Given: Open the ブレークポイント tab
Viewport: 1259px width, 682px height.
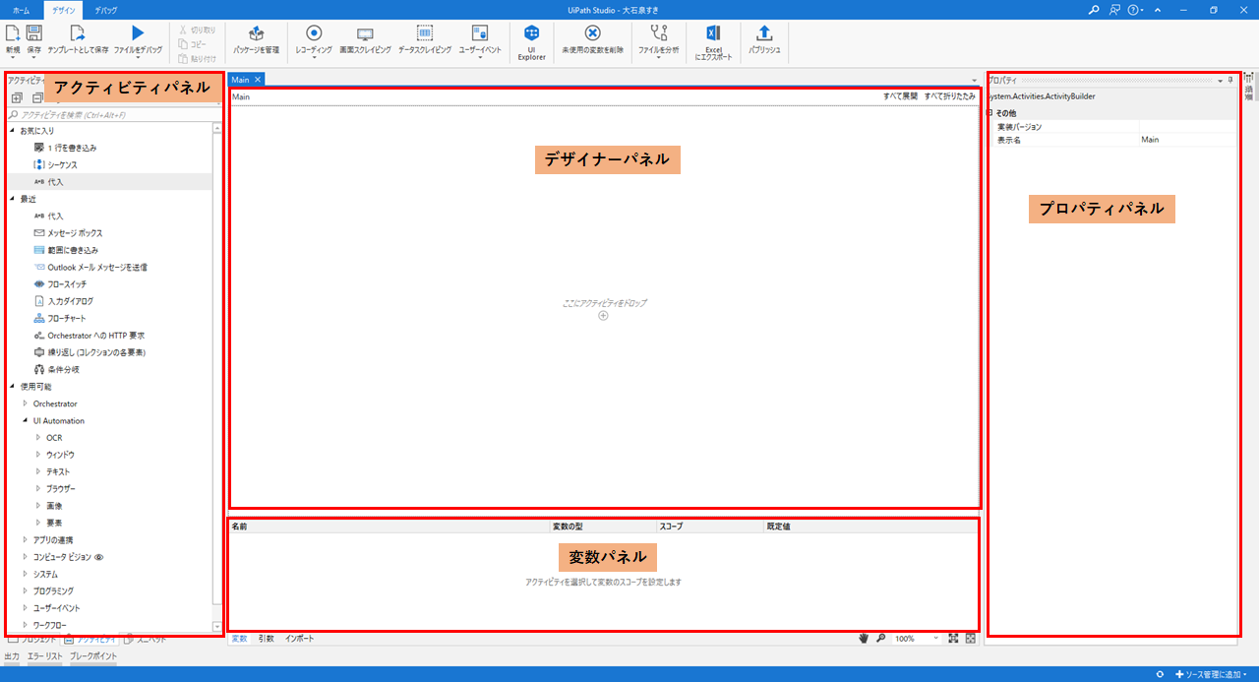Looking at the screenshot, I should click(93, 655).
